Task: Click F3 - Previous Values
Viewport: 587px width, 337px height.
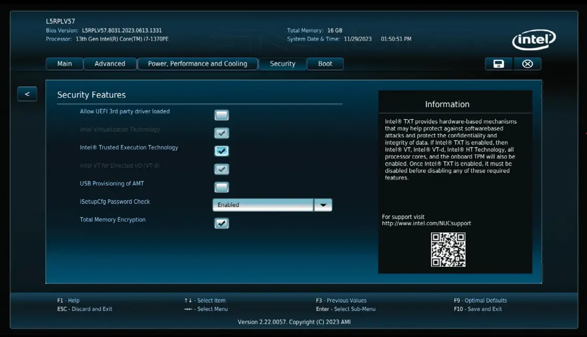Action: (341, 301)
